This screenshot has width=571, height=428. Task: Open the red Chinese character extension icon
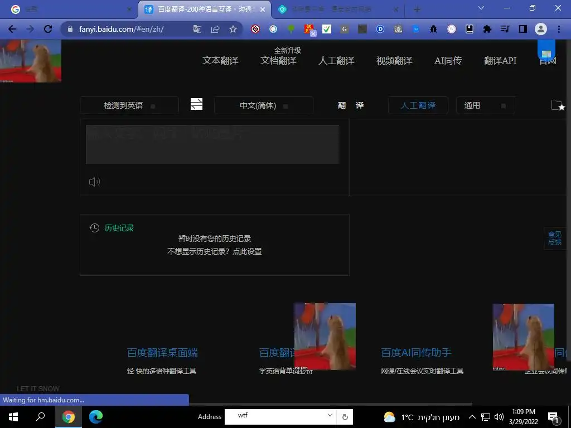click(x=309, y=29)
